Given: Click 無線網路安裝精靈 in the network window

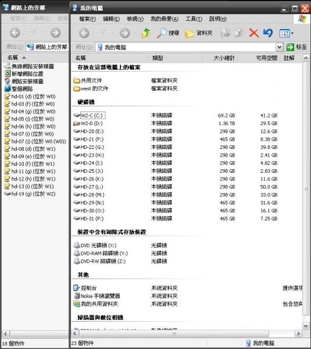Looking at the screenshot, I should (x=30, y=66).
